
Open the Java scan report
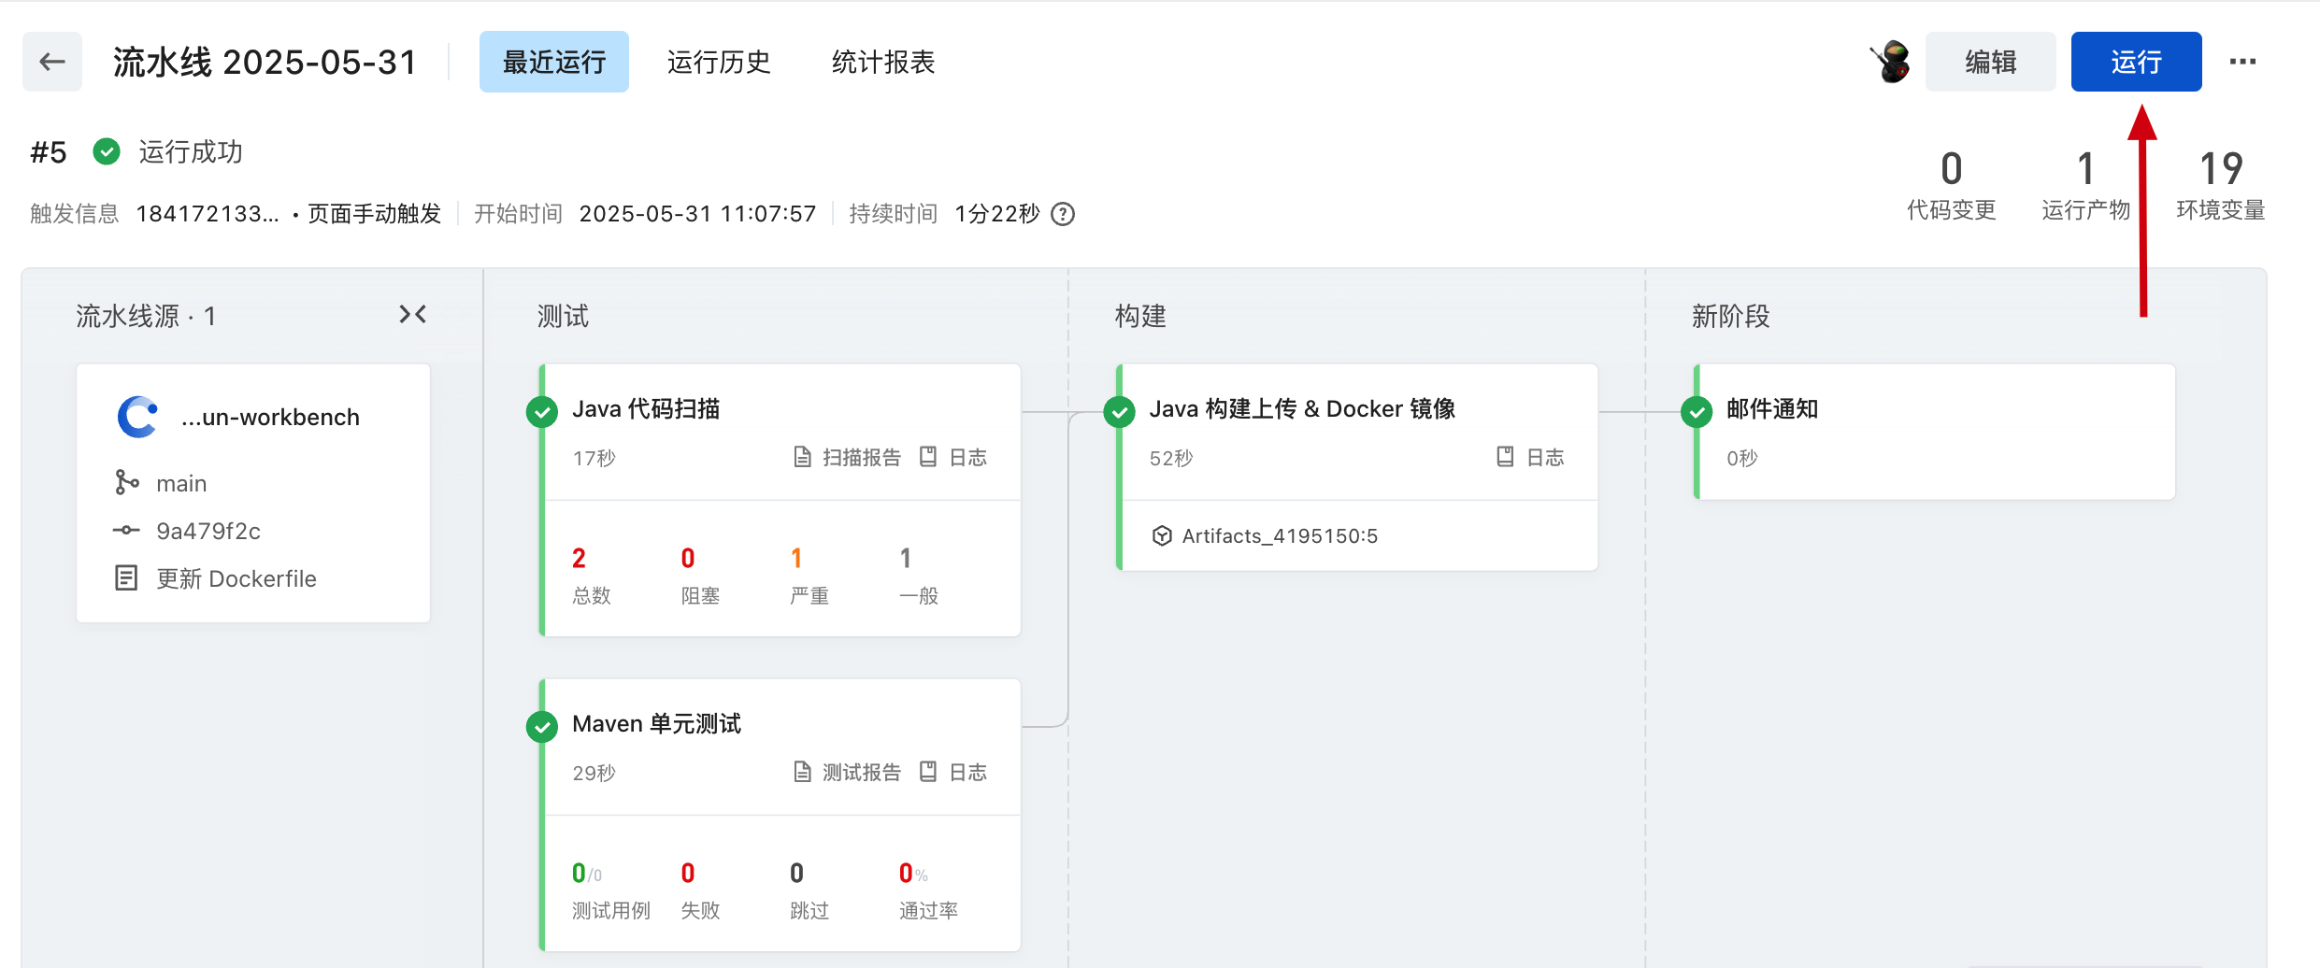(848, 457)
